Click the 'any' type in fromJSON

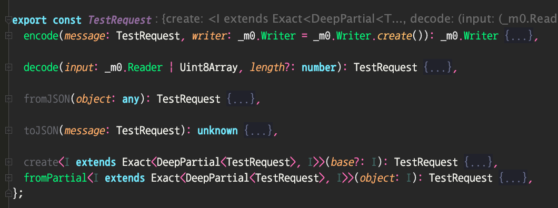point(131,99)
